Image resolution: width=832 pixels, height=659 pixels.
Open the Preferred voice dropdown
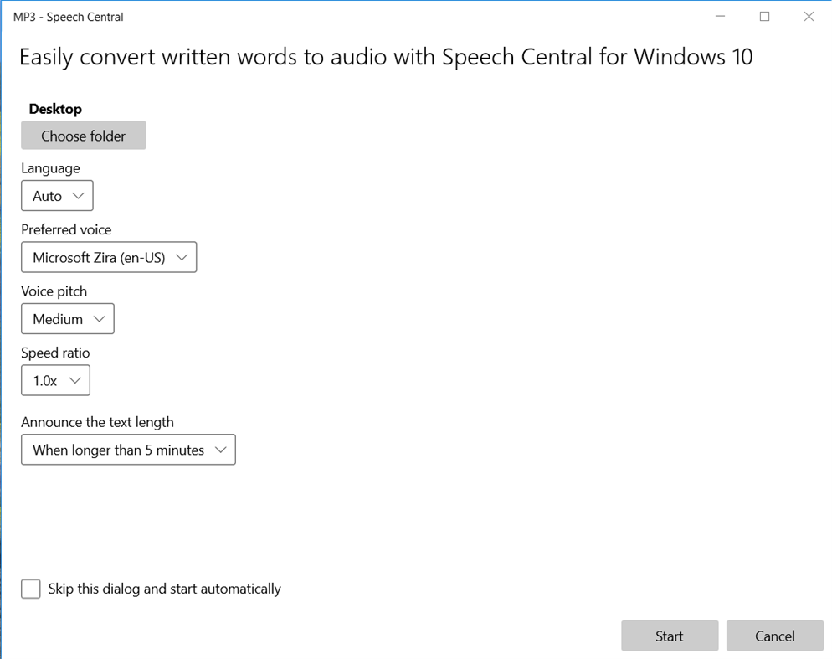point(108,257)
